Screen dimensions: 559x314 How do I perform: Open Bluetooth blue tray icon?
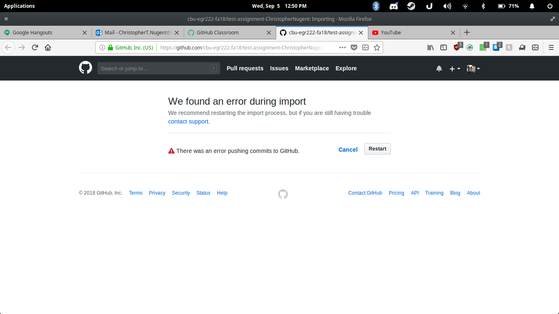pyautogui.click(x=376, y=6)
